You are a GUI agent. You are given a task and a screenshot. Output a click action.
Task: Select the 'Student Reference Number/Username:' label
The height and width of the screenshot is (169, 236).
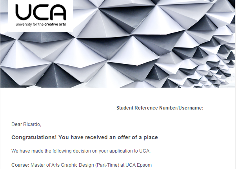pos(160,108)
